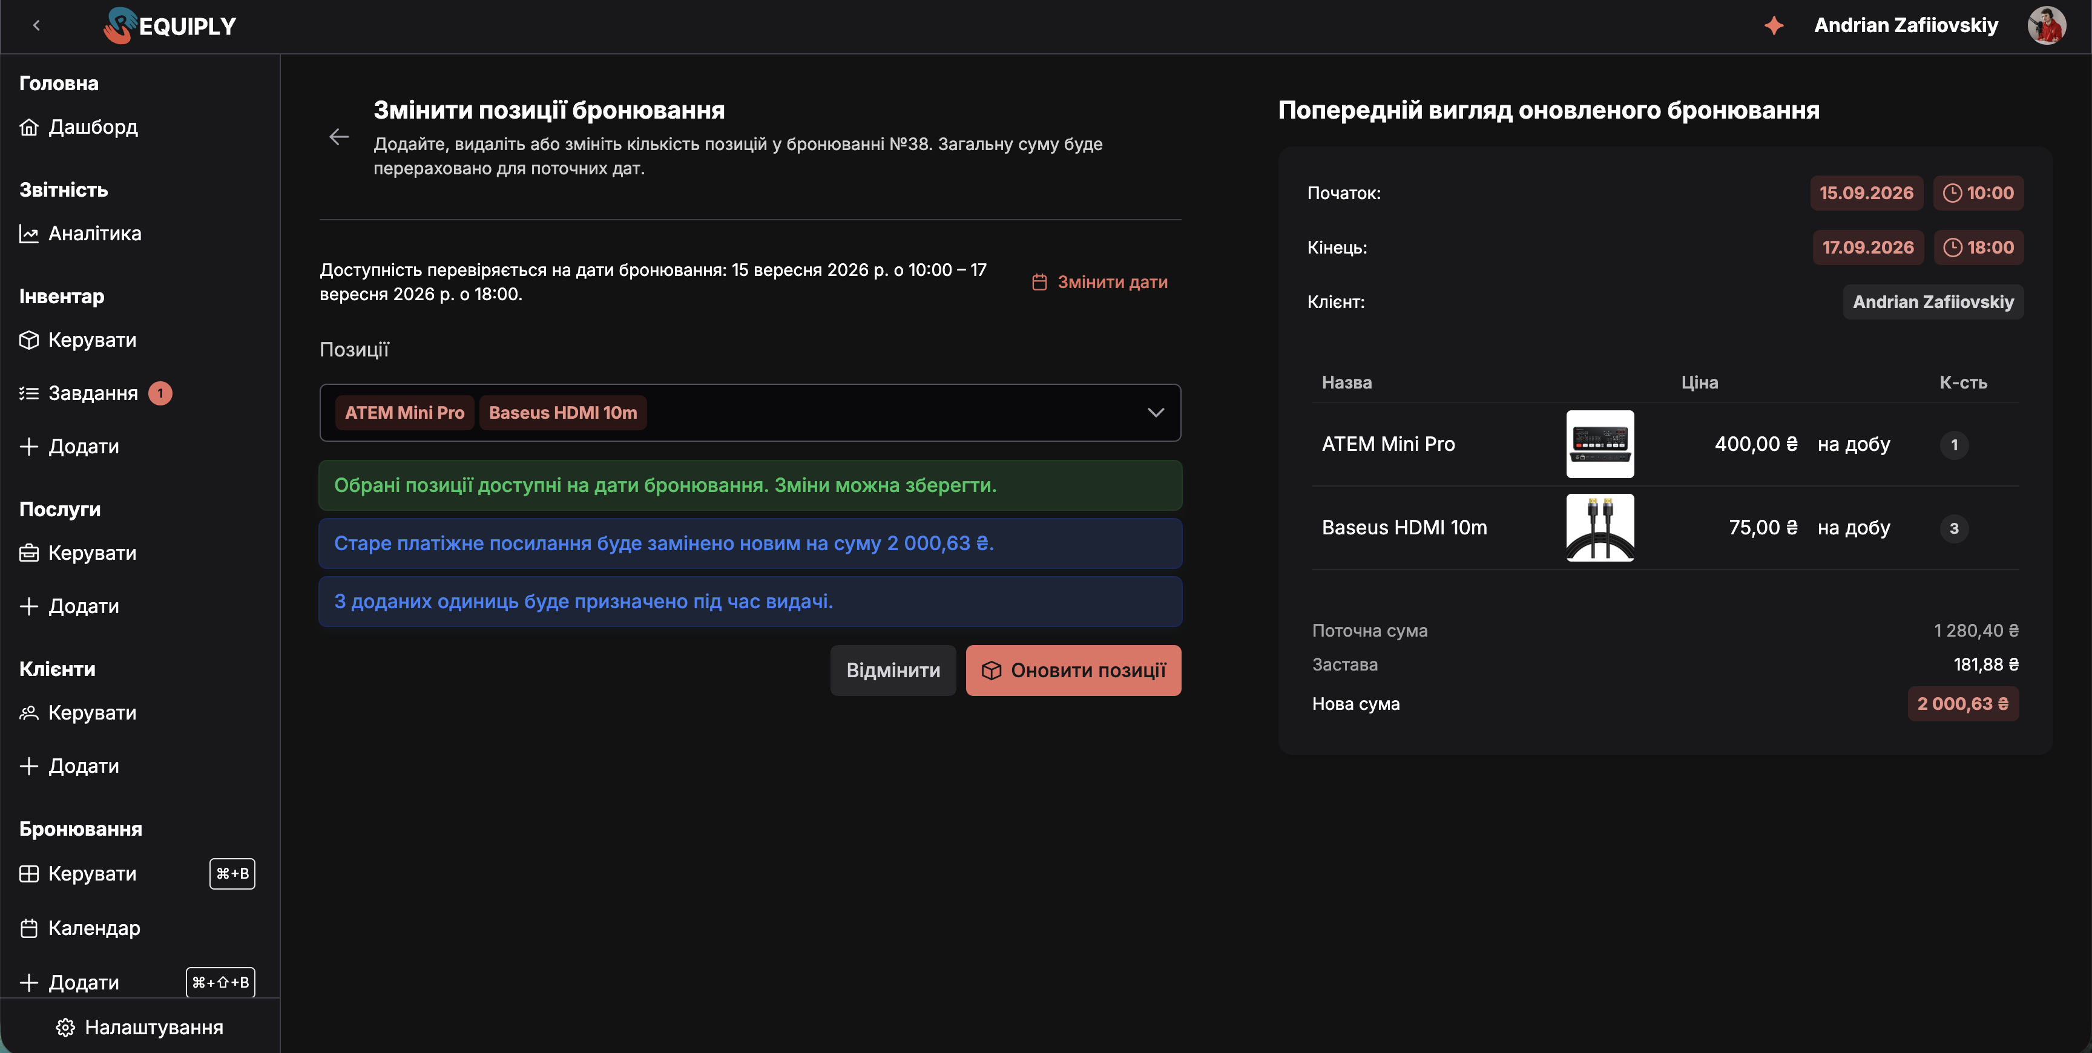
Task: Click the Baseus HDMI 10m chip in Позиції
Action: click(563, 413)
